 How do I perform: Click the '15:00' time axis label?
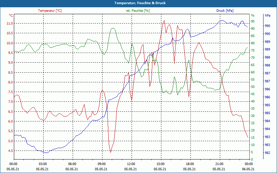coord(160,164)
